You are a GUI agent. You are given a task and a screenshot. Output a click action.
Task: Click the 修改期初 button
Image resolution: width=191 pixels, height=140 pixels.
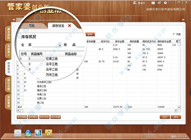[33, 117]
